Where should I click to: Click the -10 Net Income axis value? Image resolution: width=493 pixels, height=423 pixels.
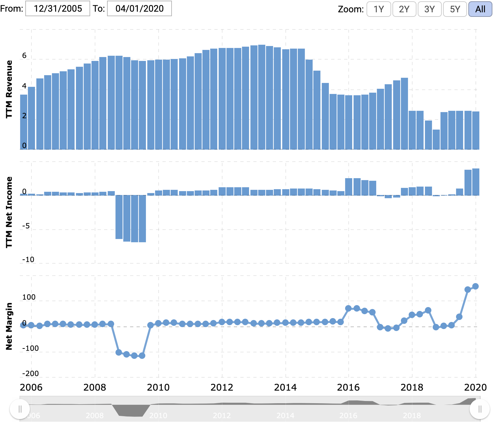click(x=28, y=259)
